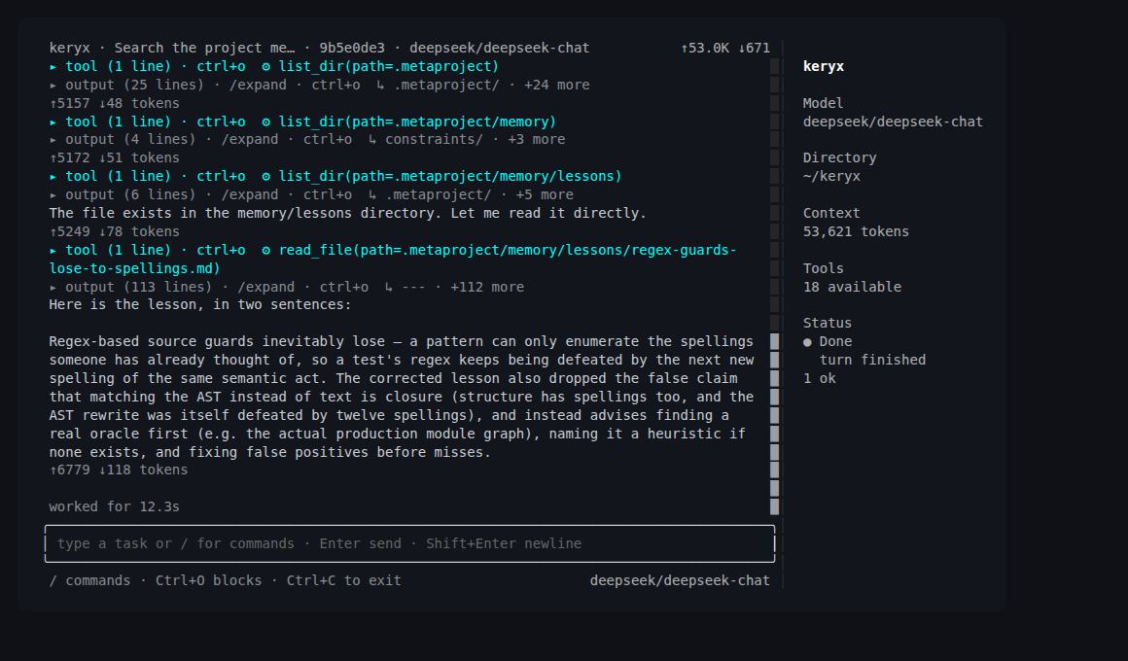Expand the 113 lines output block
Image resolution: width=1128 pixels, height=661 pixels.
coord(286,287)
